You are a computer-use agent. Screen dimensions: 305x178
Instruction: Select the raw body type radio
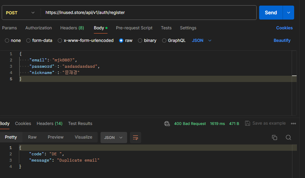[121, 40]
